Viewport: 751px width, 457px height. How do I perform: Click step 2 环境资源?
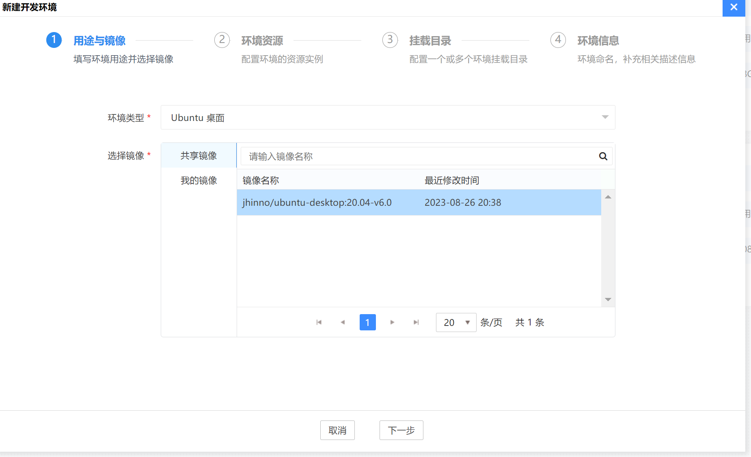click(262, 41)
